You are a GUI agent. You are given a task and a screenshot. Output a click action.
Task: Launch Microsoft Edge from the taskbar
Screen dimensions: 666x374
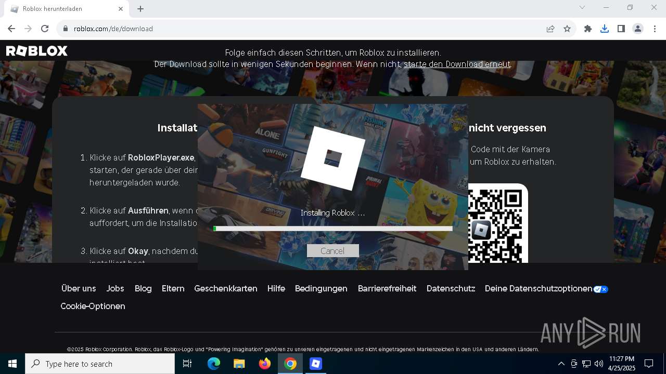point(214,364)
